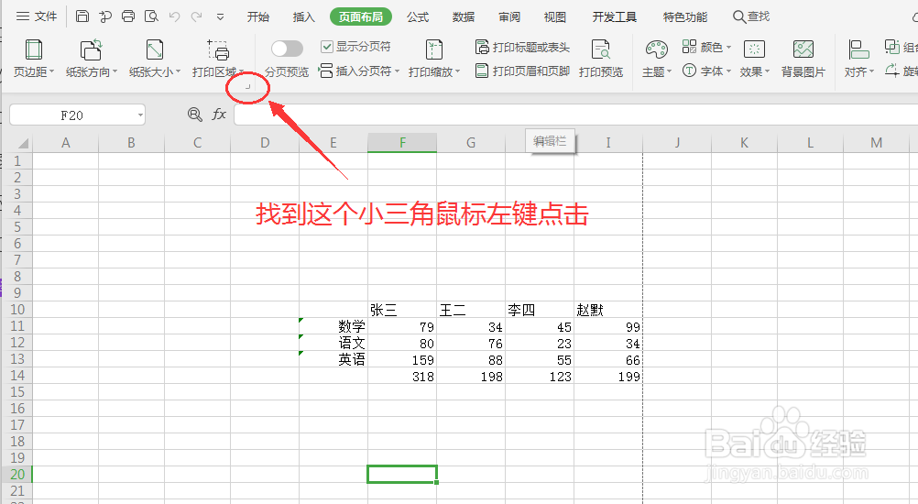Click the selected cell F20
The image size is (918, 504).
tap(402, 474)
